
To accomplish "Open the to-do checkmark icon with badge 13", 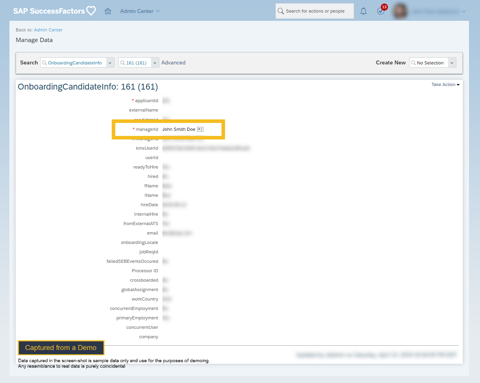I will point(381,11).
